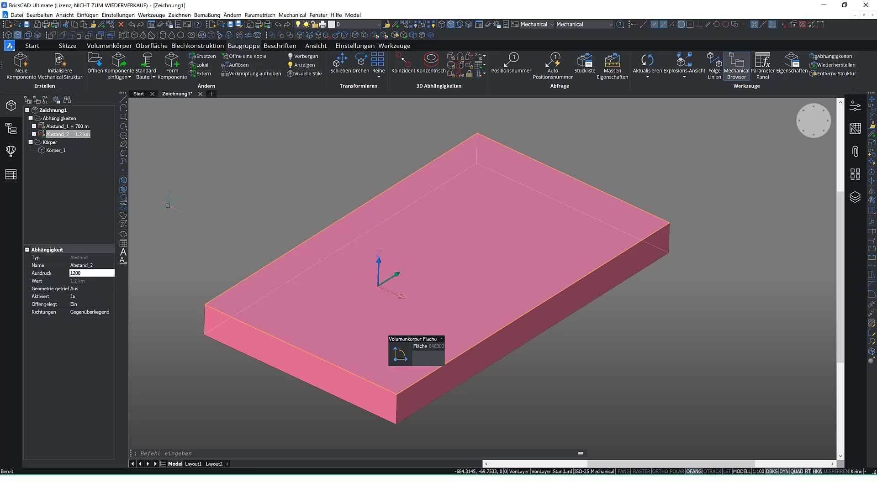Open the Parameter Panel
877x493 pixels.
click(x=762, y=66)
